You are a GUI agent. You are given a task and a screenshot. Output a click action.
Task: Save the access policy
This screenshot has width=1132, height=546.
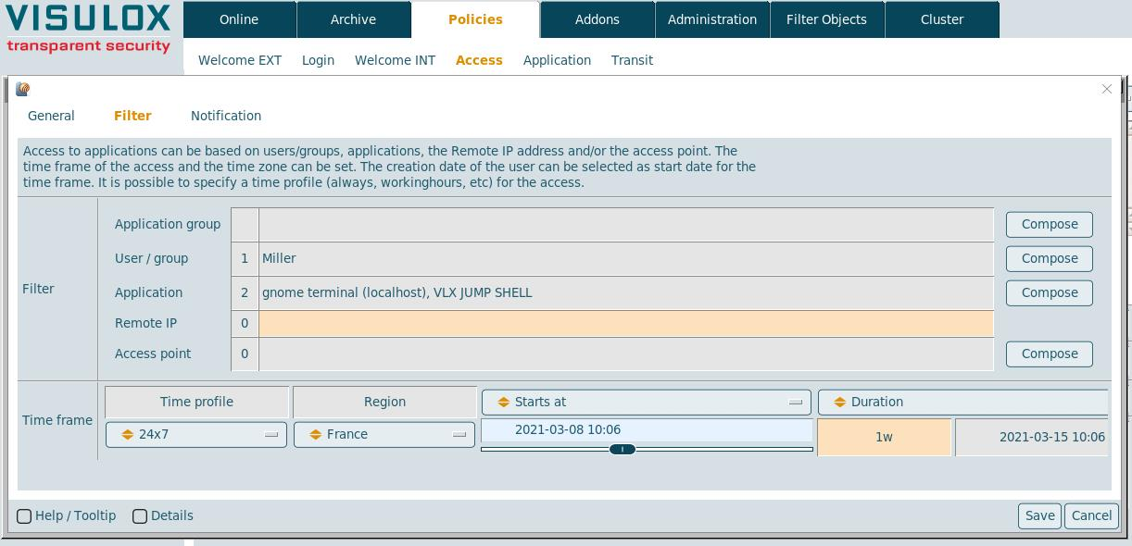[1039, 516]
